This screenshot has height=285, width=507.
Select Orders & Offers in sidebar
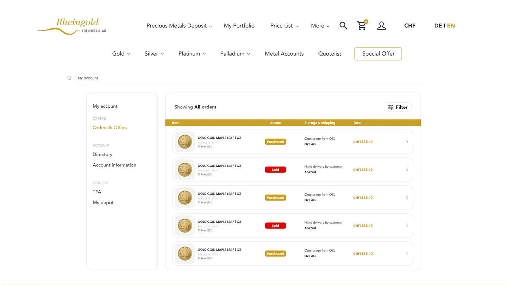click(109, 127)
